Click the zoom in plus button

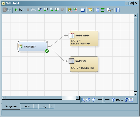[x=113, y=100]
